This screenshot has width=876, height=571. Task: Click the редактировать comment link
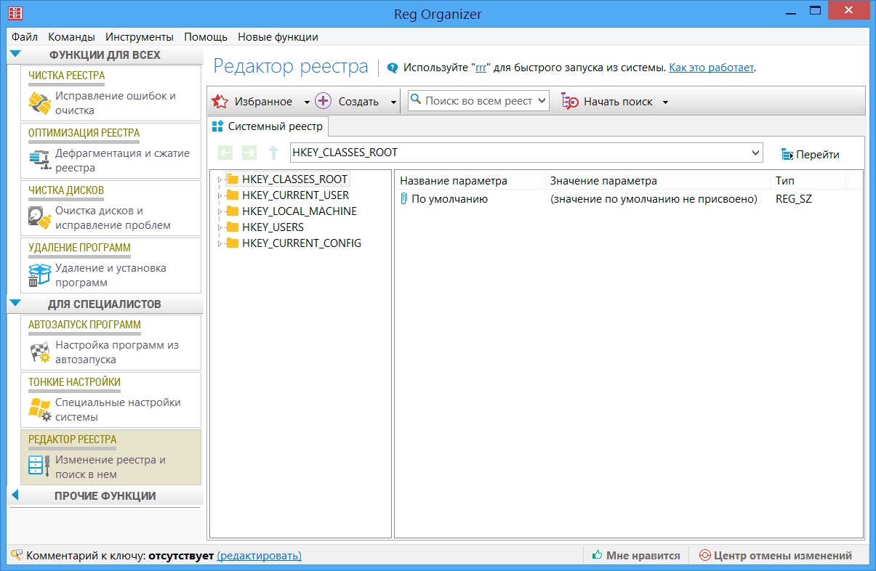pos(259,556)
